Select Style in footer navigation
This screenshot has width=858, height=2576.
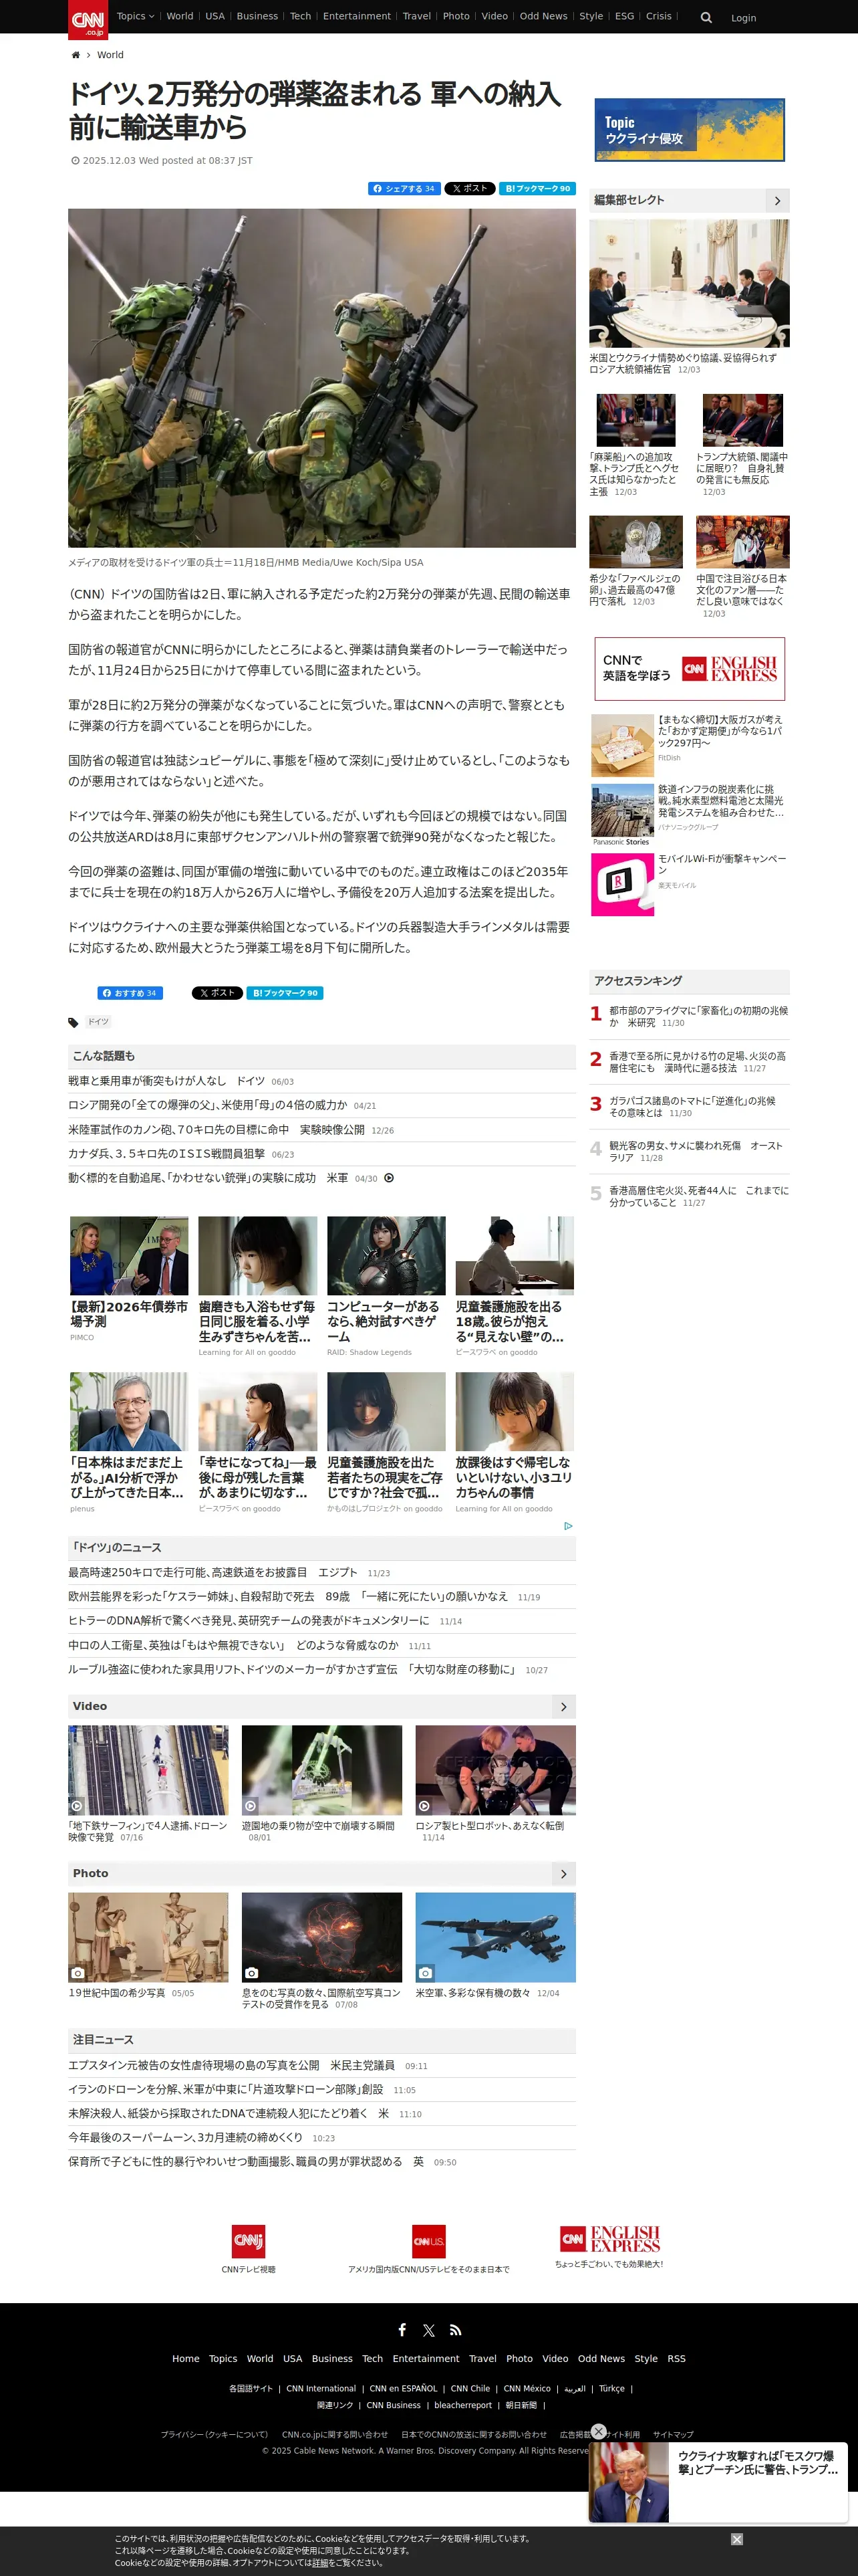click(646, 2359)
